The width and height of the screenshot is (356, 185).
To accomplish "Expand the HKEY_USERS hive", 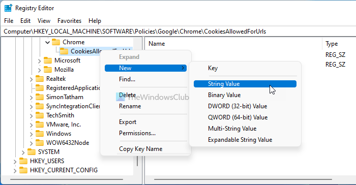I will pos(15,162).
